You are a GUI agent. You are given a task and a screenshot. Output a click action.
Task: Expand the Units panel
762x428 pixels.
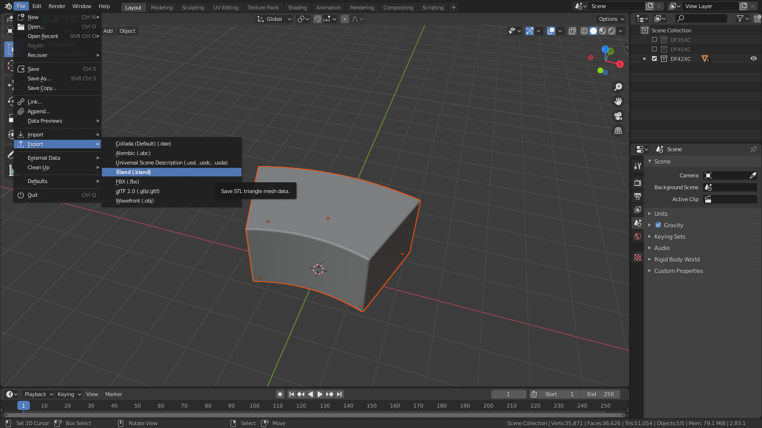661,214
